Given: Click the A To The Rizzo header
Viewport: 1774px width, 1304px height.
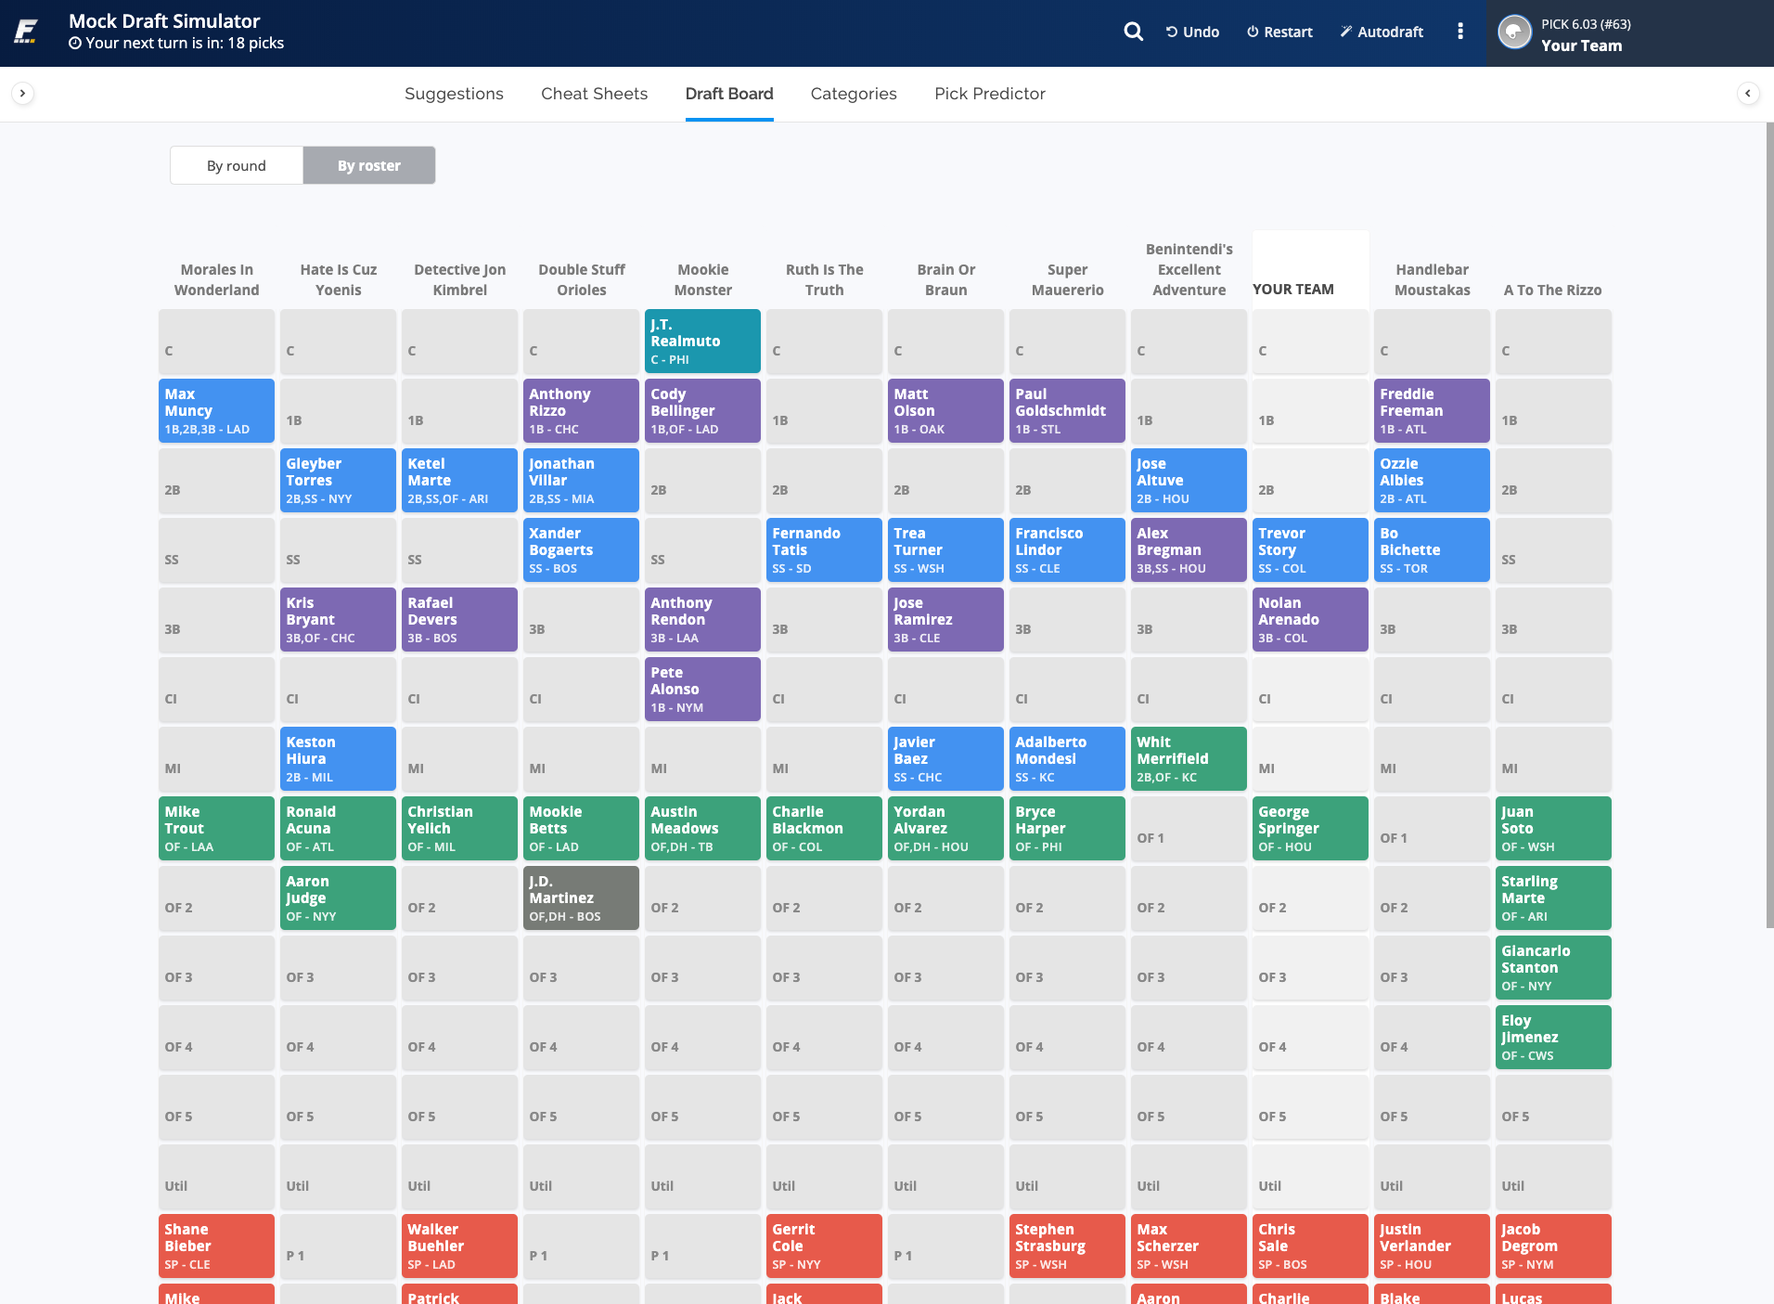Looking at the screenshot, I should click(1553, 290).
